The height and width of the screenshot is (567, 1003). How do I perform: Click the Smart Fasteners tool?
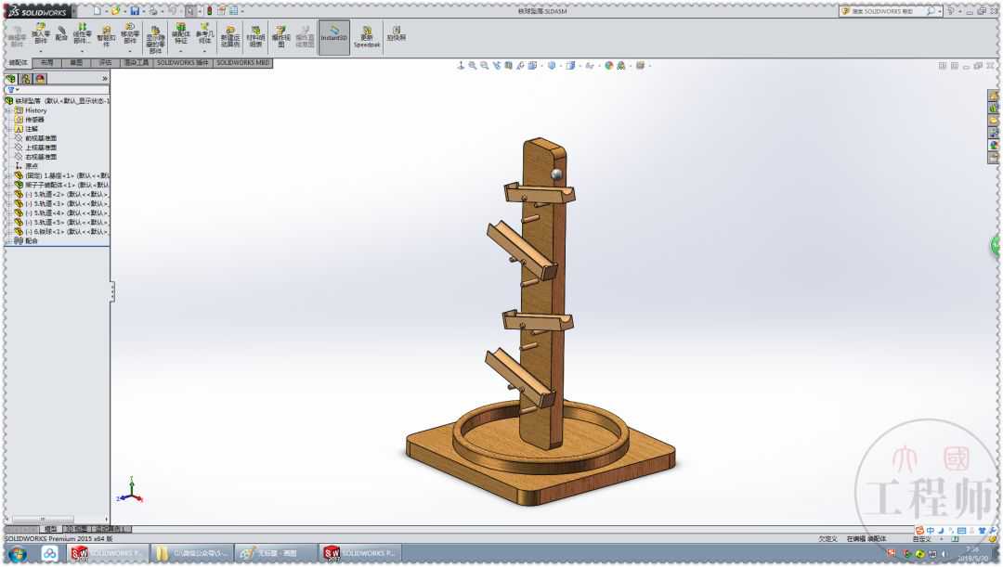coord(105,35)
